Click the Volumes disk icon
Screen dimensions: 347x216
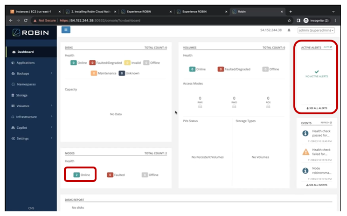coord(13,106)
